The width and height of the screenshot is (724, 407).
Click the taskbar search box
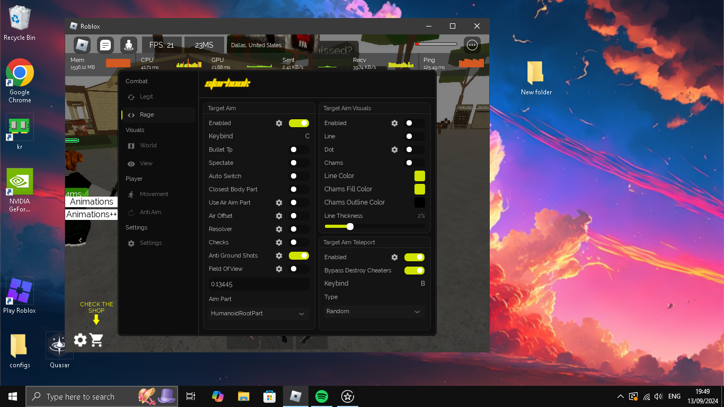pos(101,396)
